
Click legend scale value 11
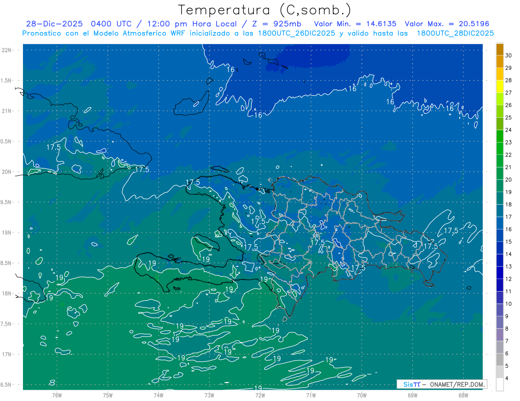coord(509,292)
